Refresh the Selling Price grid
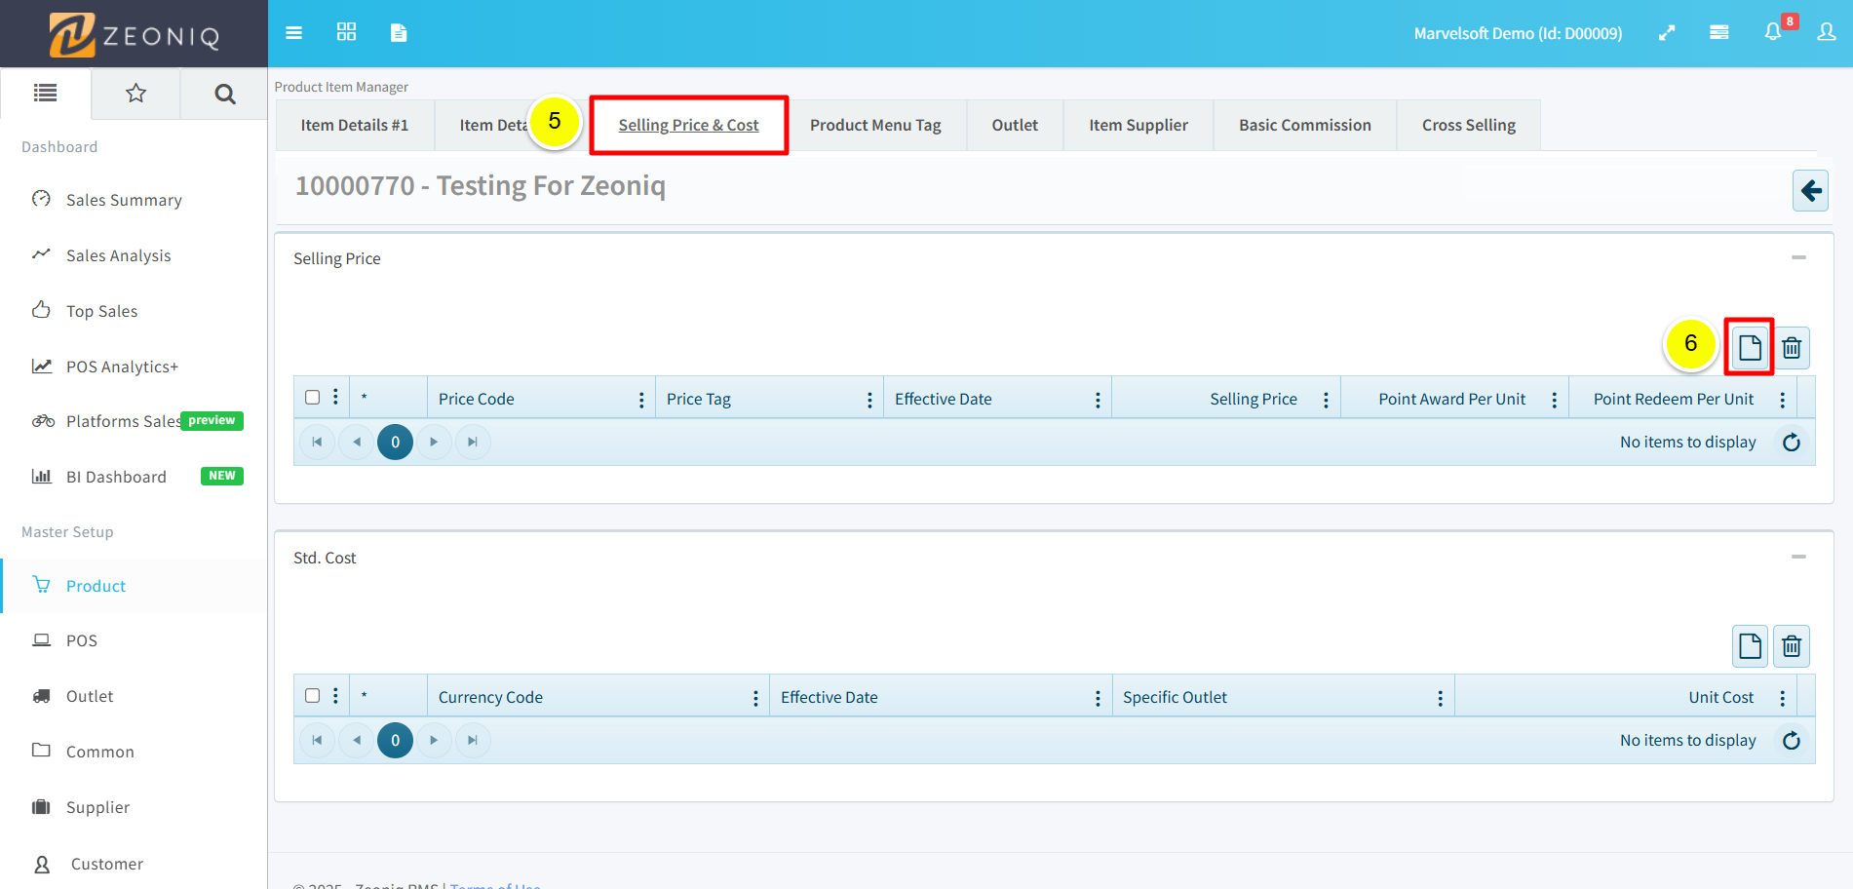The image size is (1853, 889). [x=1792, y=443]
